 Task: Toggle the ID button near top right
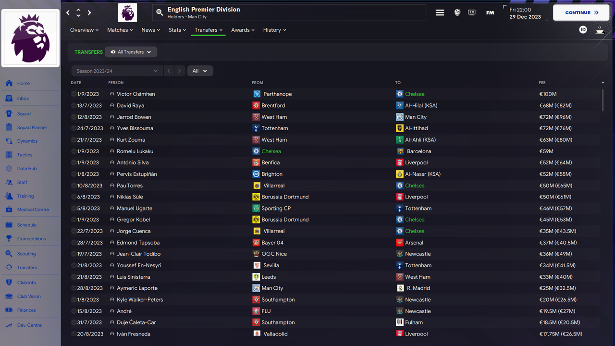tap(583, 30)
